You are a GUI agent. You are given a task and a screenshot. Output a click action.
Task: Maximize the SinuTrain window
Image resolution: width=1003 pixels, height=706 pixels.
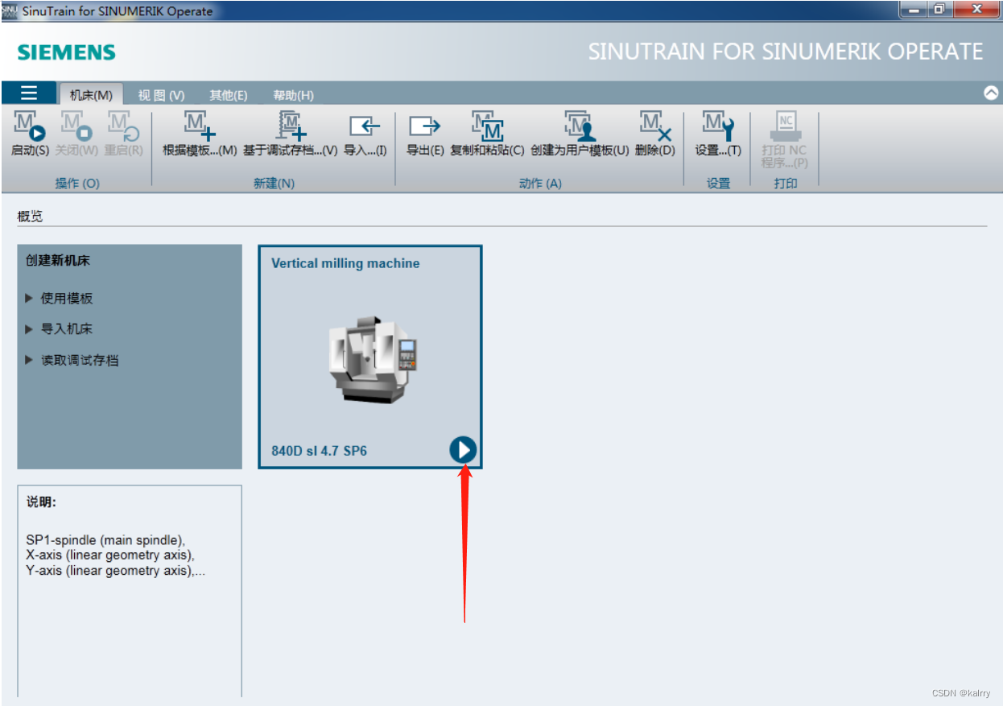click(x=939, y=10)
